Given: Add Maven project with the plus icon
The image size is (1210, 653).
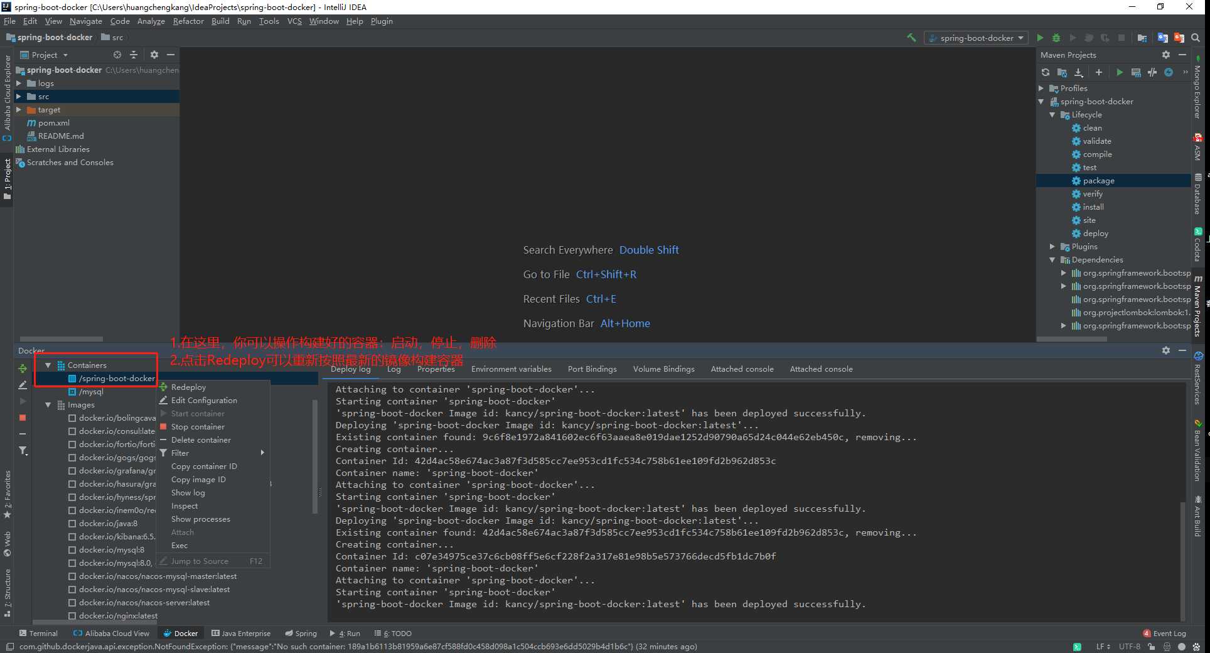Looking at the screenshot, I should 1099,72.
